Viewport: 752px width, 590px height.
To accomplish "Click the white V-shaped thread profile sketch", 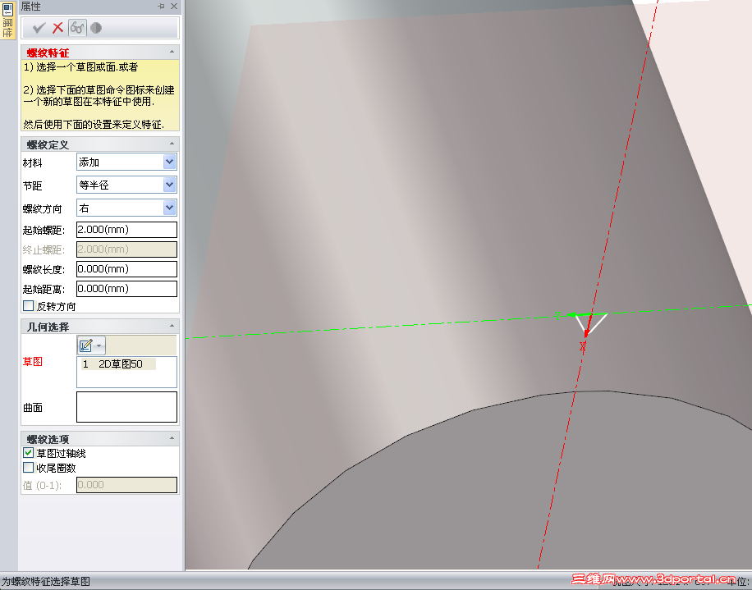I will coord(591,324).
